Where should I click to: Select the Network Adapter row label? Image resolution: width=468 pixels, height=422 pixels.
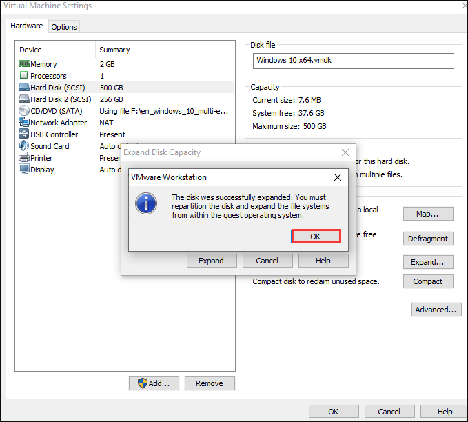[x=59, y=123]
